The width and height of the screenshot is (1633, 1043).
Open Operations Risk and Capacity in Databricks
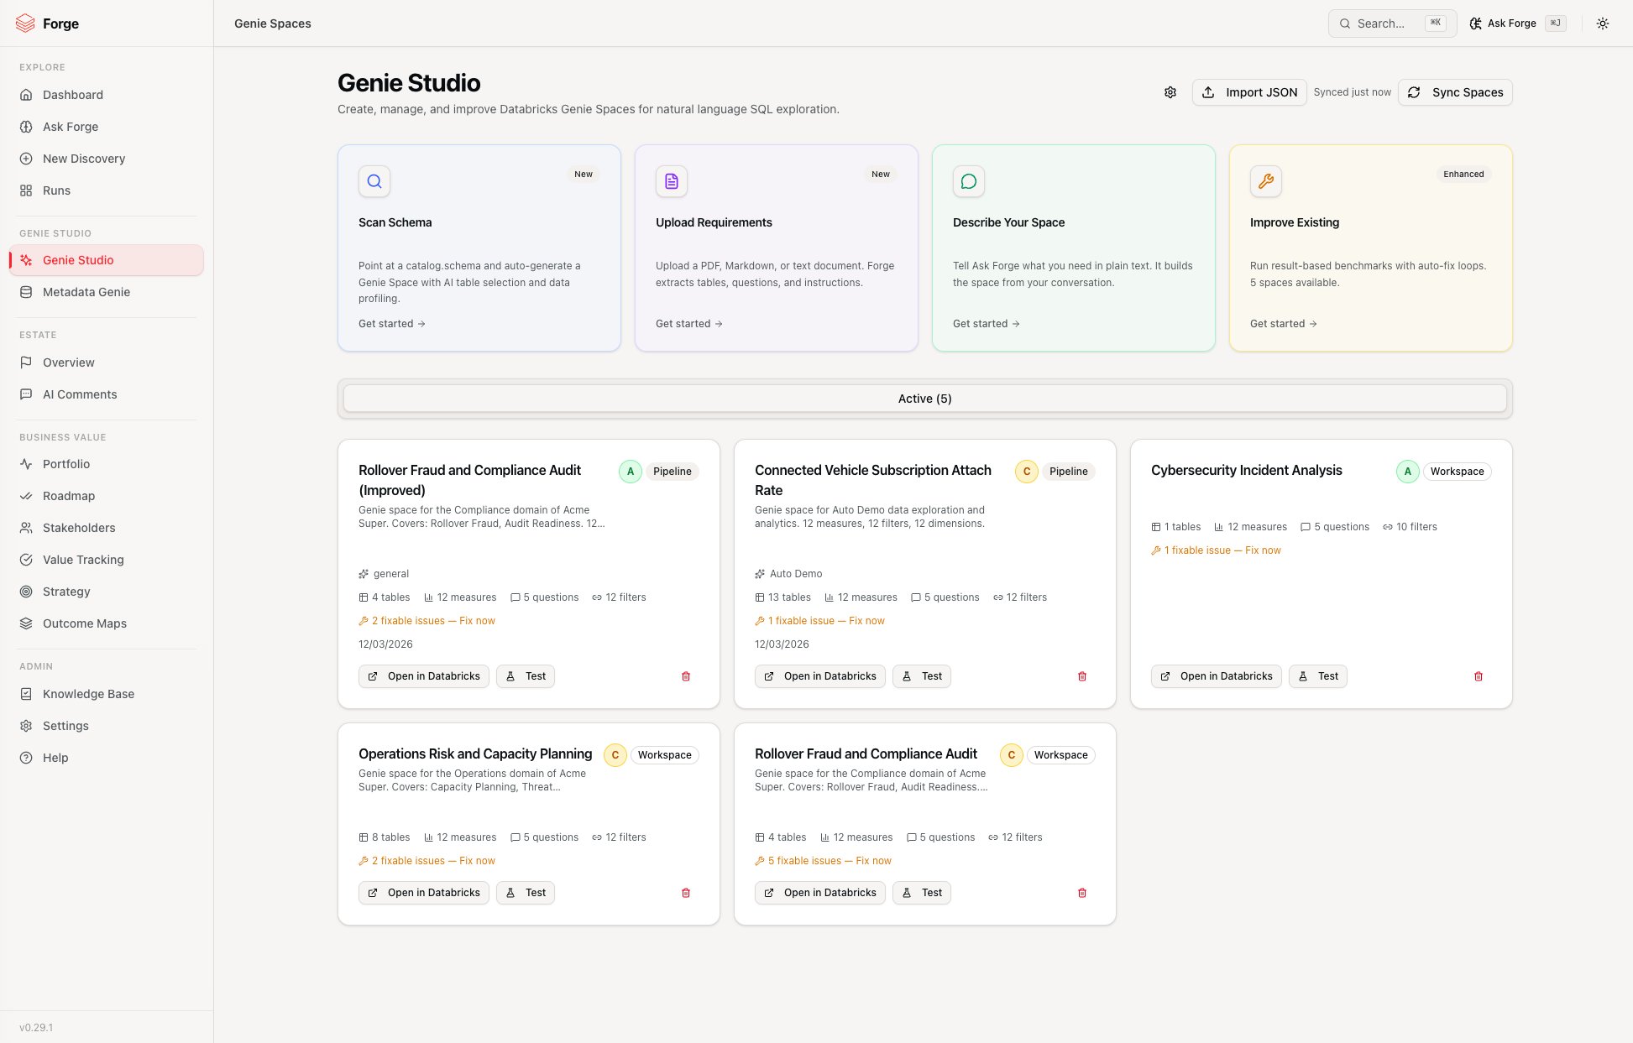(424, 893)
